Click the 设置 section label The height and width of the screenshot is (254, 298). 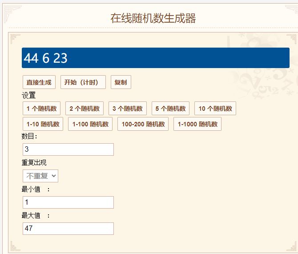28,95
